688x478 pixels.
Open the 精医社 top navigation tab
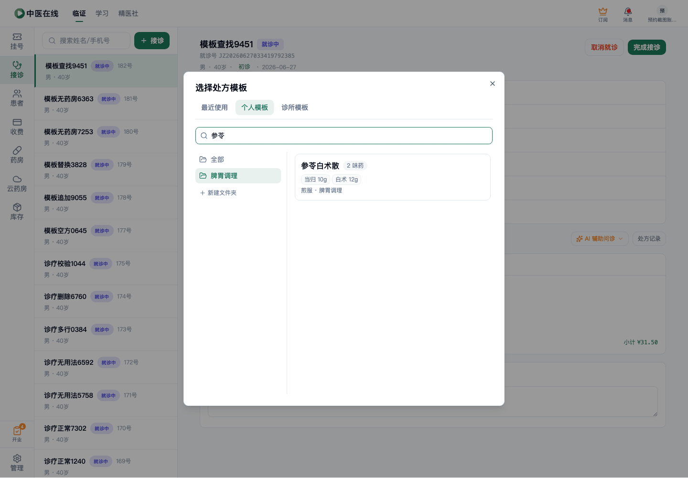pyautogui.click(x=129, y=13)
